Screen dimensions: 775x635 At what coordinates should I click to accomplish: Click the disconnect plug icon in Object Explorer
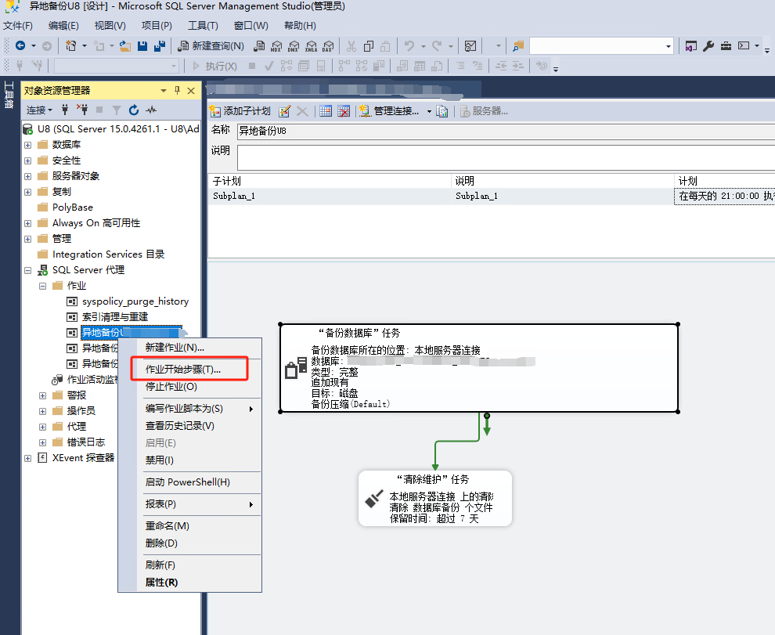(x=82, y=110)
